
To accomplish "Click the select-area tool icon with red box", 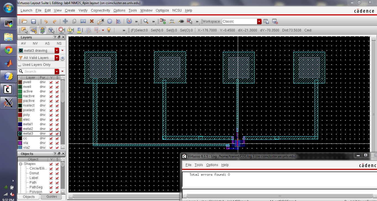I will 190,21.
